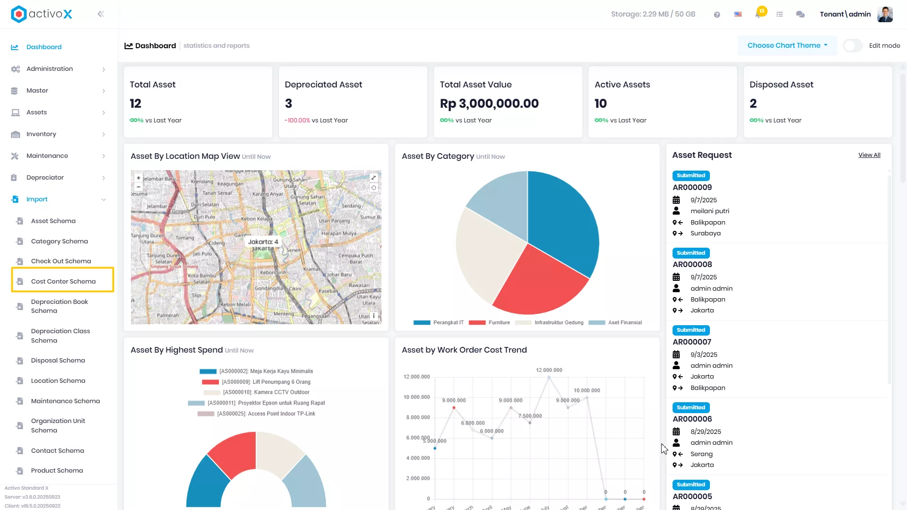Select Disposal Schema menu item
Viewport: 907px width, 510px height.
(x=58, y=361)
